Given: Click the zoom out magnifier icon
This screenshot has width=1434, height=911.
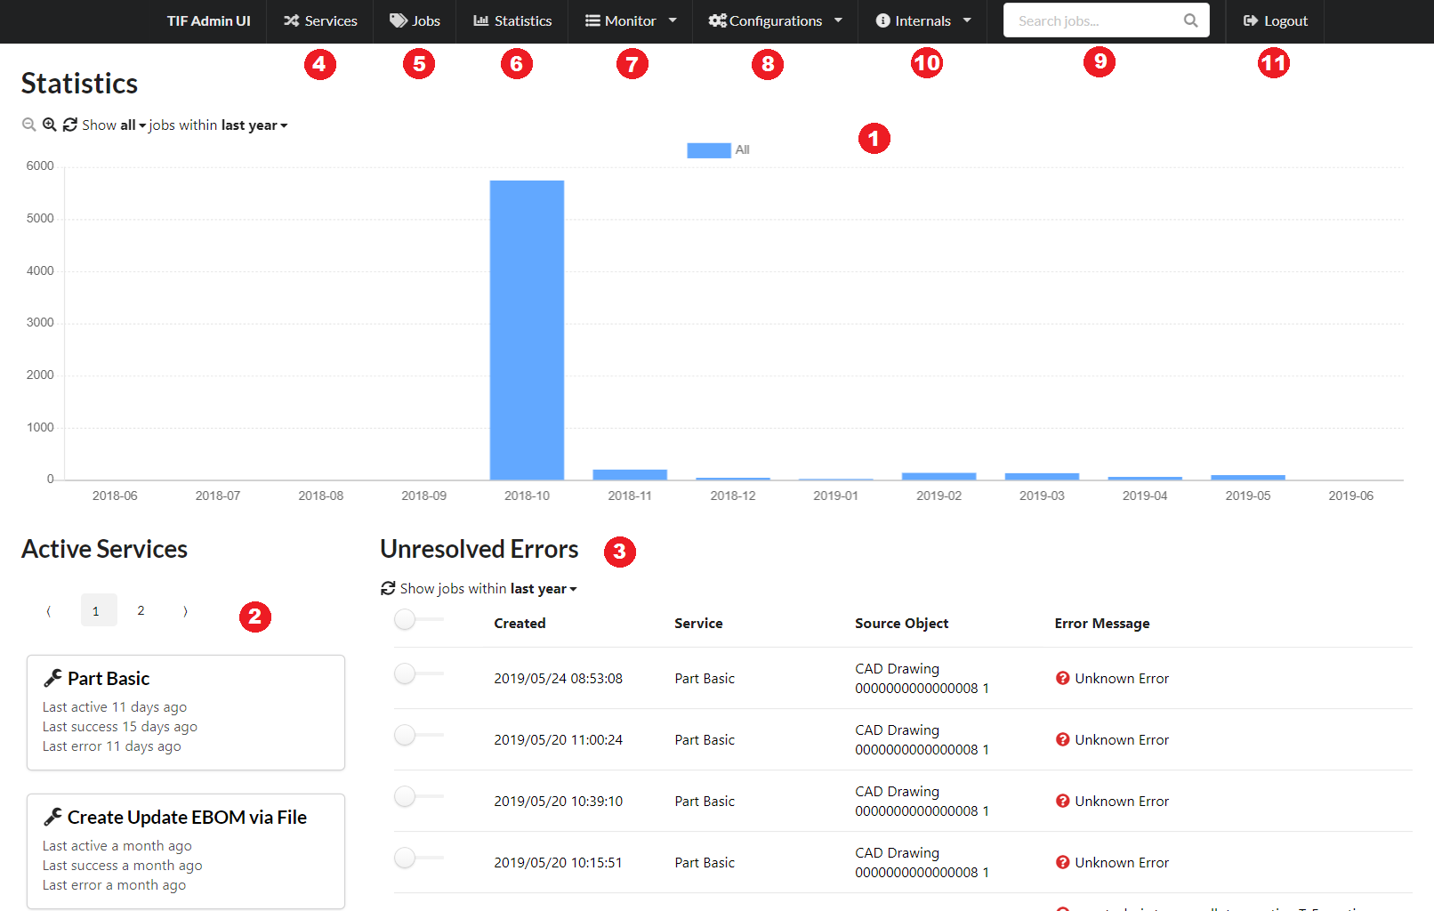Looking at the screenshot, I should pyautogui.click(x=28, y=125).
